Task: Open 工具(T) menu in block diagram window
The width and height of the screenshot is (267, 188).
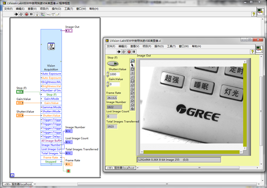Action: [68, 9]
